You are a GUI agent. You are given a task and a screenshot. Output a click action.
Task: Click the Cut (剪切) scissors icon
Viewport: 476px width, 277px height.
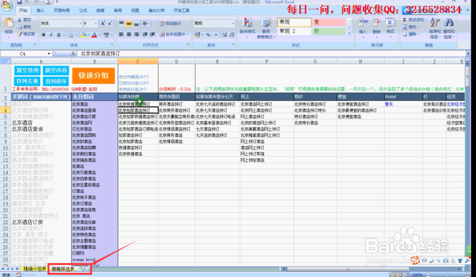20,19
